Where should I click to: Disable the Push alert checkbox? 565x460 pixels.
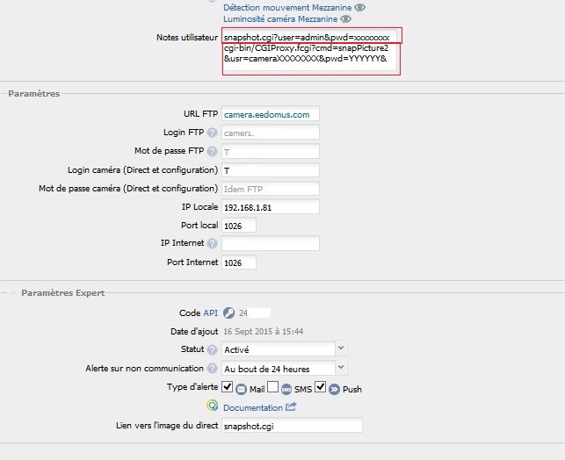[x=320, y=387]
